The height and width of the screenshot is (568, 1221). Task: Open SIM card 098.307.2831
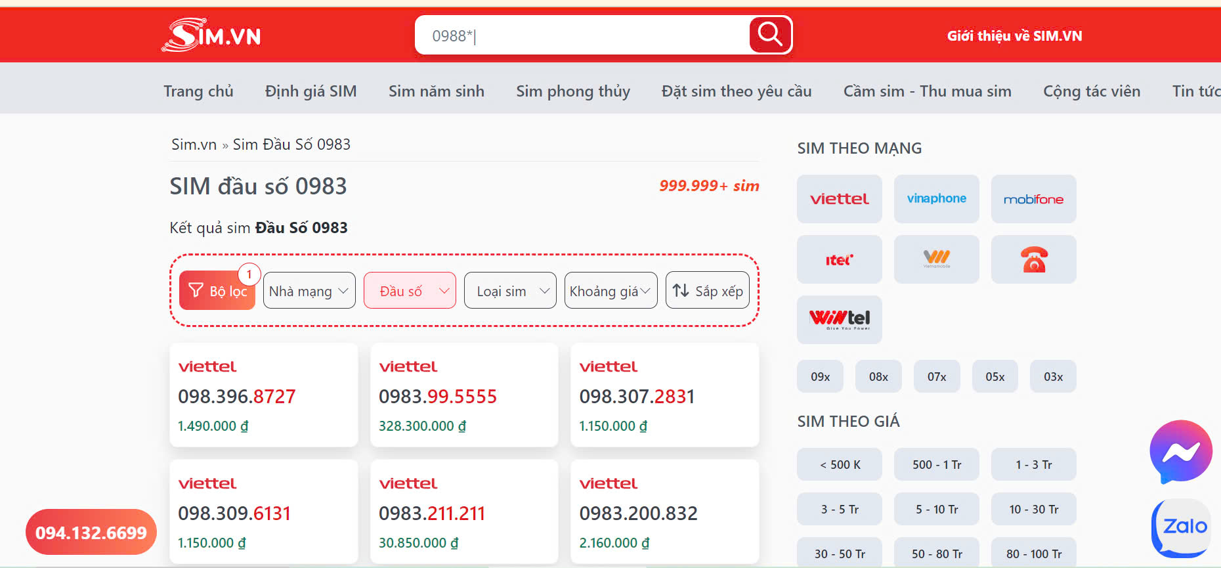[x=665, y=395]
